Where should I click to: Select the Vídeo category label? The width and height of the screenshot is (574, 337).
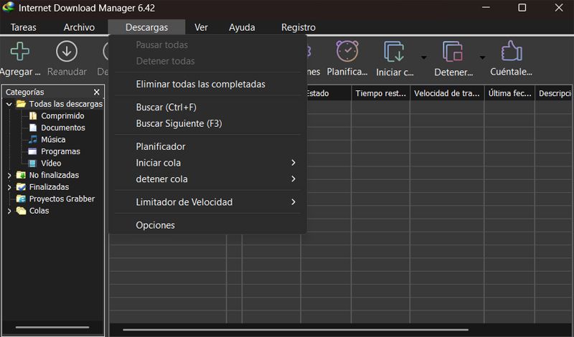click(x=51, y=163)
